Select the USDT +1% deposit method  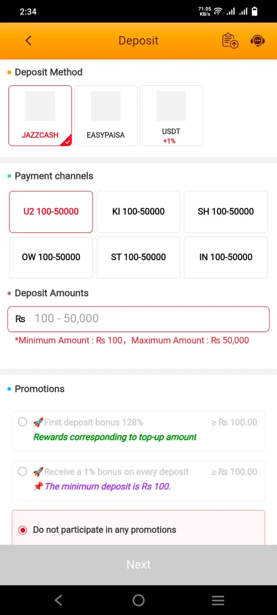[171, 116]
